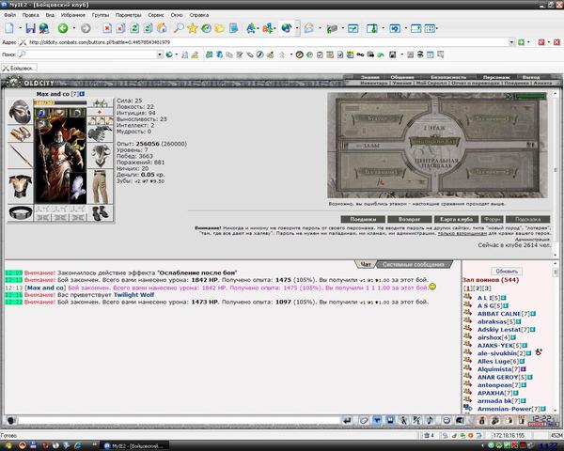Screen dimensions: 564x451
Task: Click the MyIE2 taskbar window button
Action: pos(134,446)
